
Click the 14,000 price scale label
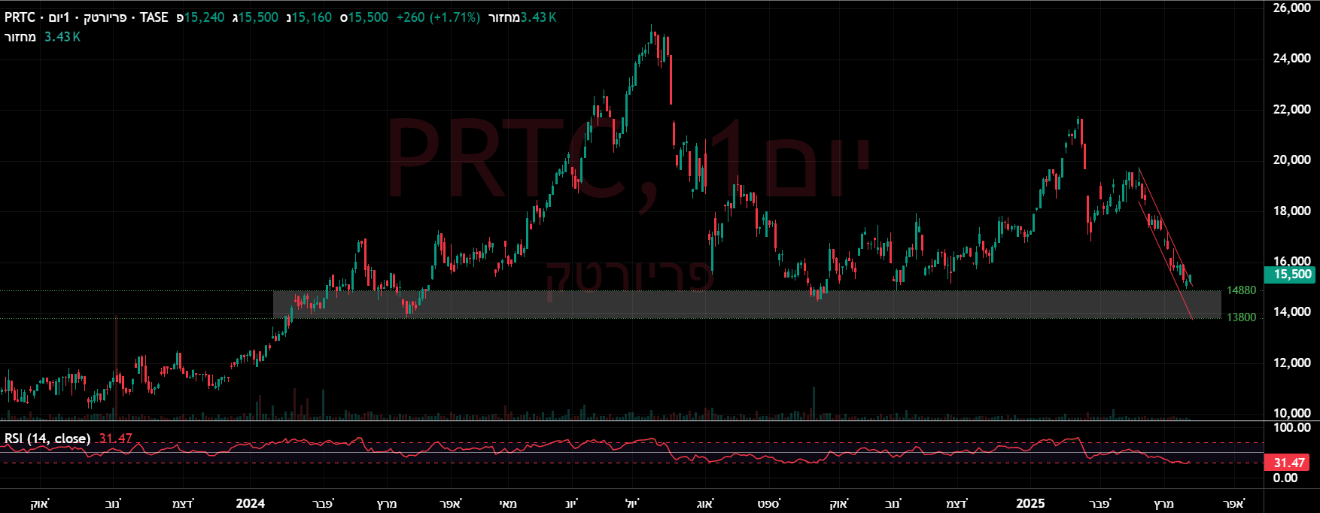(x=1291, y=311)
